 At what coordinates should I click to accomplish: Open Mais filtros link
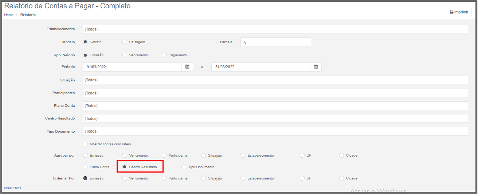click(x=13, y=188)
